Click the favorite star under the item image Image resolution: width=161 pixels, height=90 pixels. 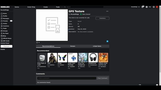point(37,42)
